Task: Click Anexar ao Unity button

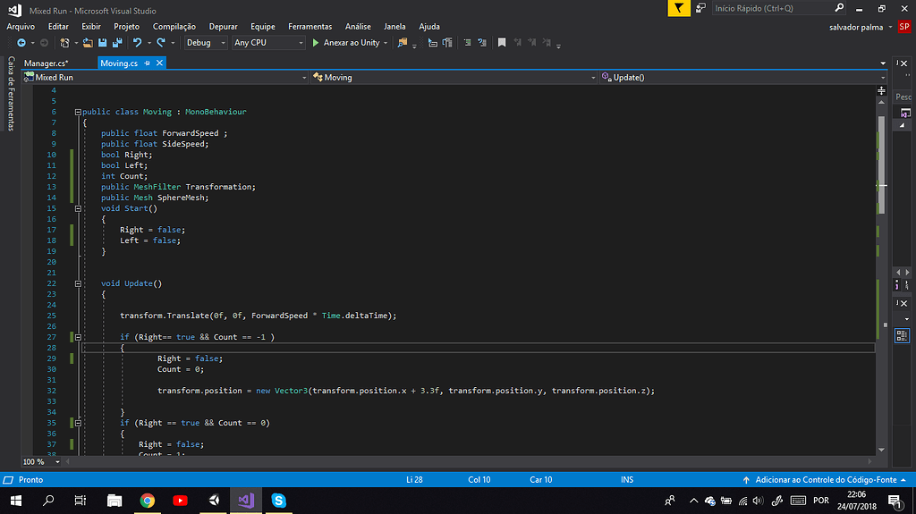Action: 350,43
